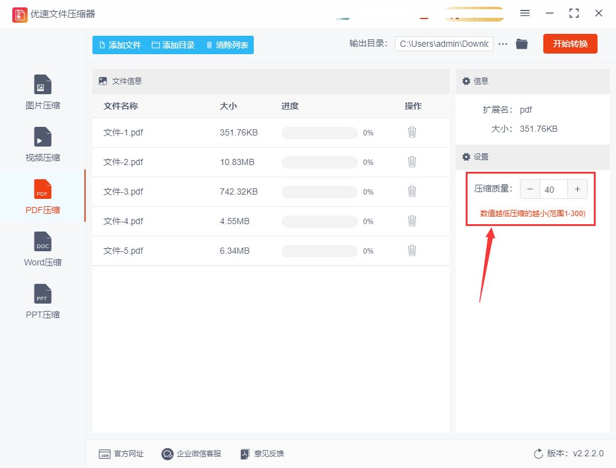Click the 6.34MB size cell
616x468 pixels.
235,251
